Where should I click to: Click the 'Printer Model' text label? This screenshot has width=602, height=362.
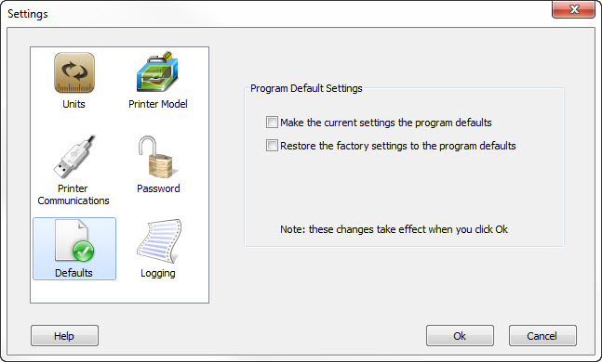tap(158, 104)
